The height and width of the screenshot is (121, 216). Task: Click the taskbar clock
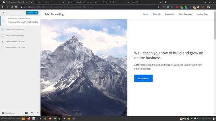point(205,119)
